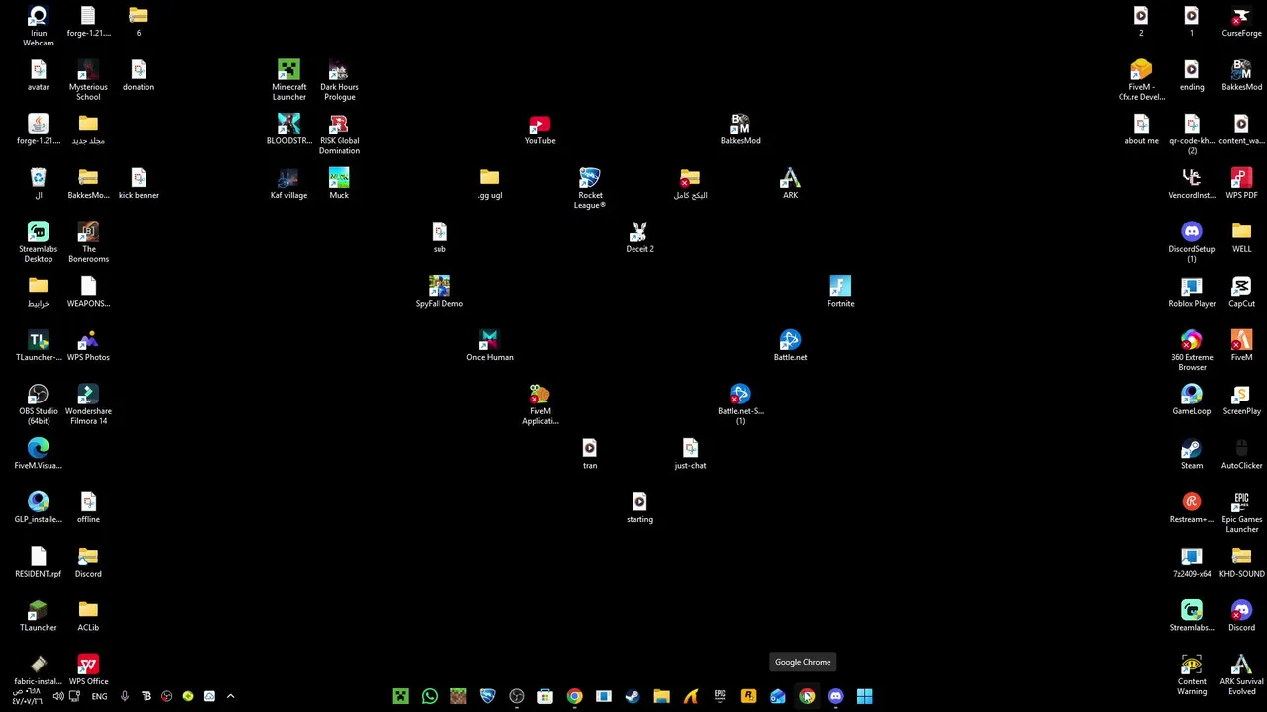The width and height of the screenshot is (1267, 712).
Task: Select the Rocket League desktop icon
Action: [590, 188]
